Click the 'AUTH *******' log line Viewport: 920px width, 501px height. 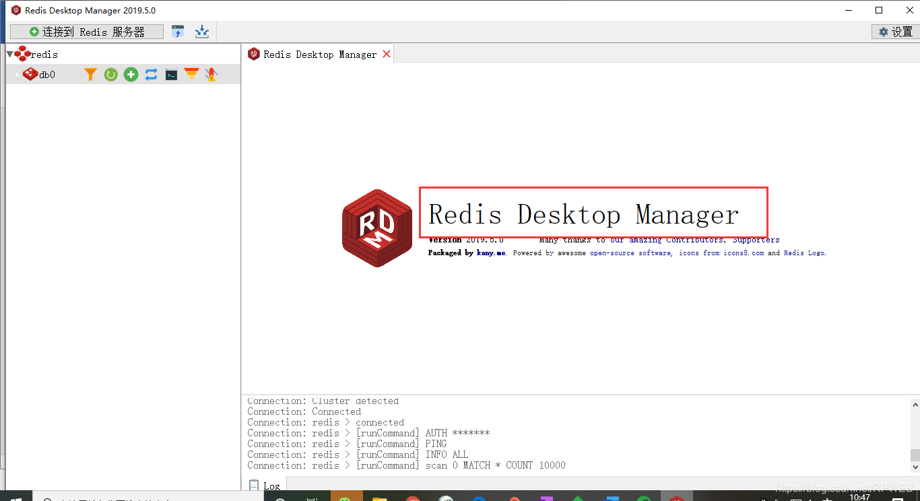[369, 433]
